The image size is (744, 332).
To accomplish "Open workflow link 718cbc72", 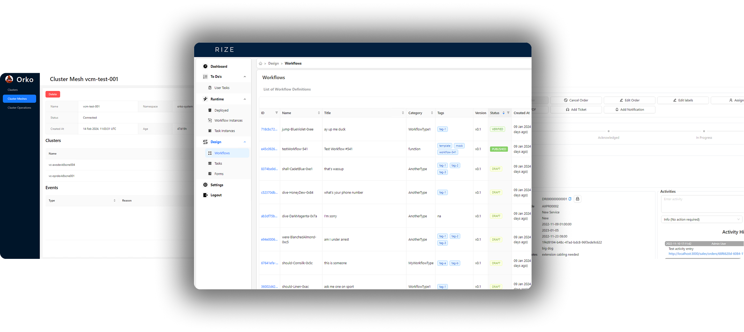I will (x=269, y=129).
